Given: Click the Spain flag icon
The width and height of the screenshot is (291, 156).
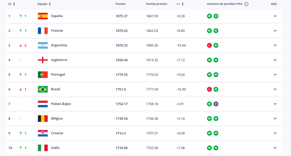Looking at the screenshot, I should 43,16.
